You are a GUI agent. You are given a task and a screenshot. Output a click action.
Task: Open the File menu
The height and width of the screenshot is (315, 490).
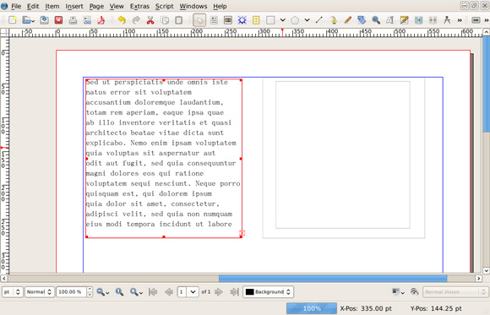16,6
